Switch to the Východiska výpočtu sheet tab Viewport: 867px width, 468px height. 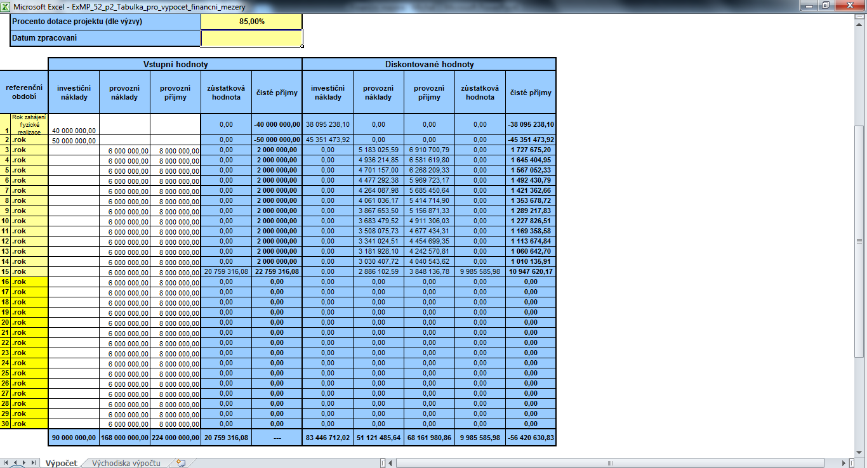point(126,463)
